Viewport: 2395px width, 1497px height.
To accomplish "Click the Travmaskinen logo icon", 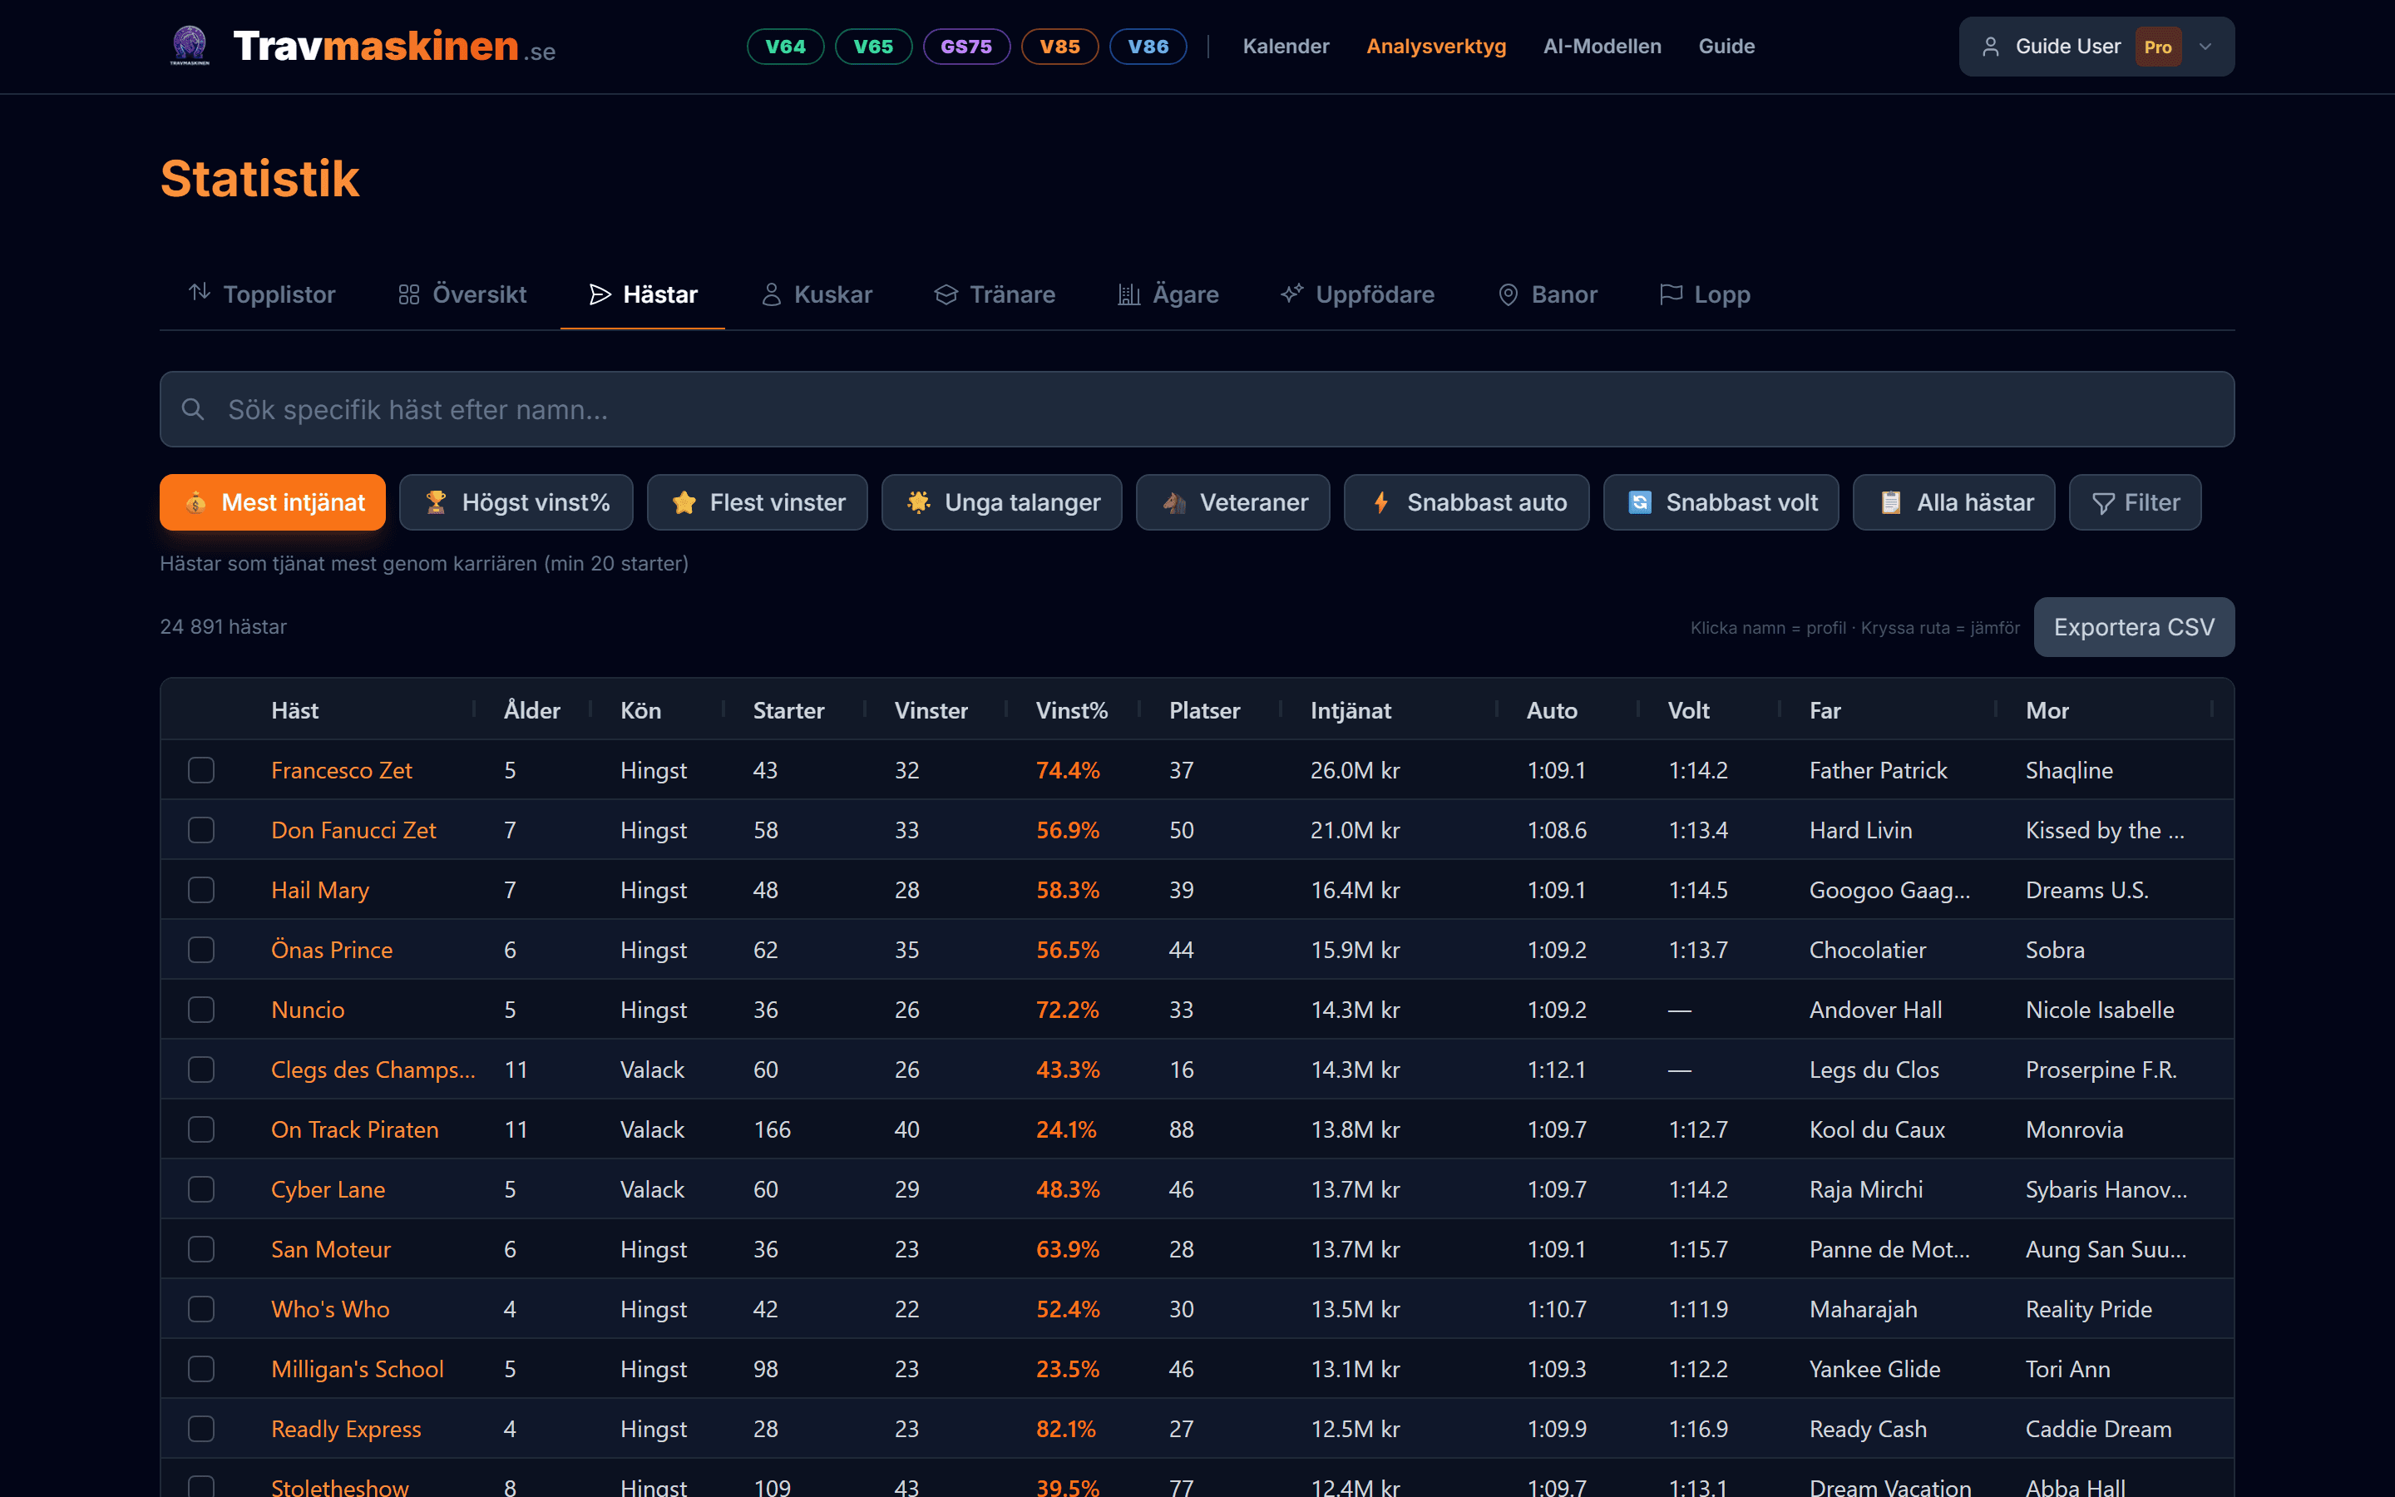I will pos(189,46).
